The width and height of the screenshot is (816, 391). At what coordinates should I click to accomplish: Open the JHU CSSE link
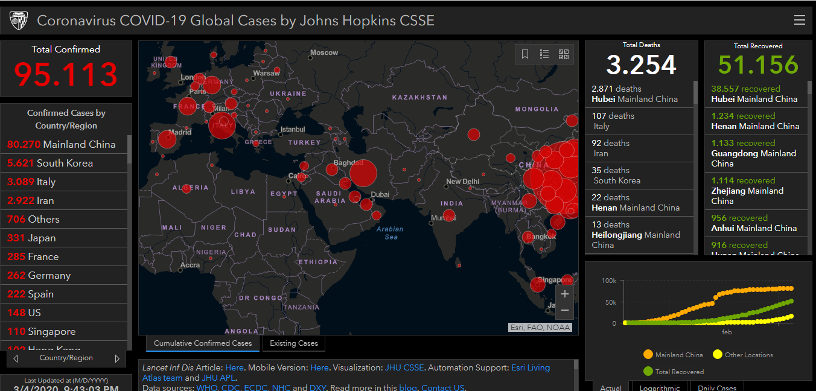pos(404,367)
